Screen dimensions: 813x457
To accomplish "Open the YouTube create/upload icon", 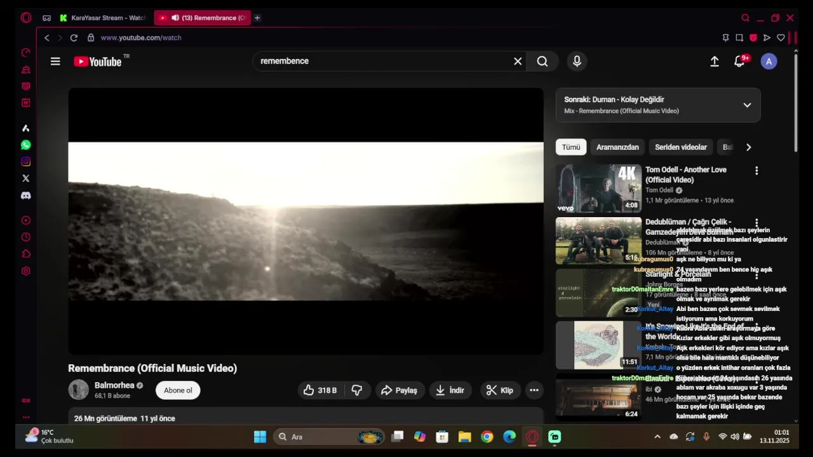I will (715, 62).
